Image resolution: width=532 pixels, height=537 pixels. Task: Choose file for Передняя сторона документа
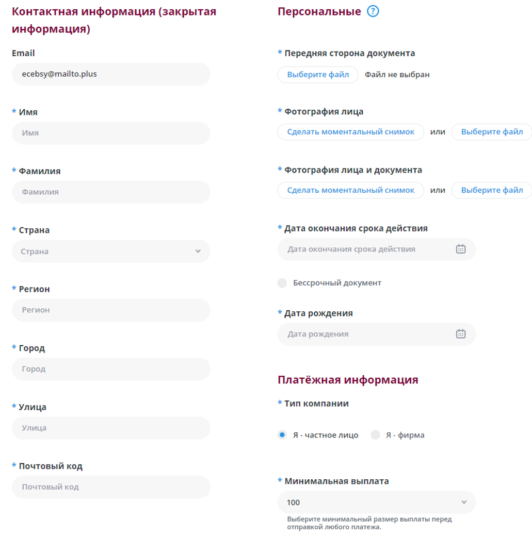[318, 75]
